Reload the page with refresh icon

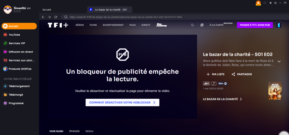tap(56, 17)
